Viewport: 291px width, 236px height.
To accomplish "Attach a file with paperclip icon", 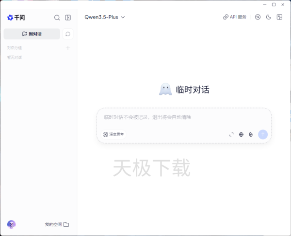I will point(251,134).
